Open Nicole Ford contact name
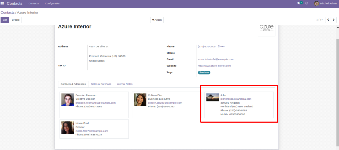The height and width of the screenshot is (150, 339). click(x=82, y=123)
